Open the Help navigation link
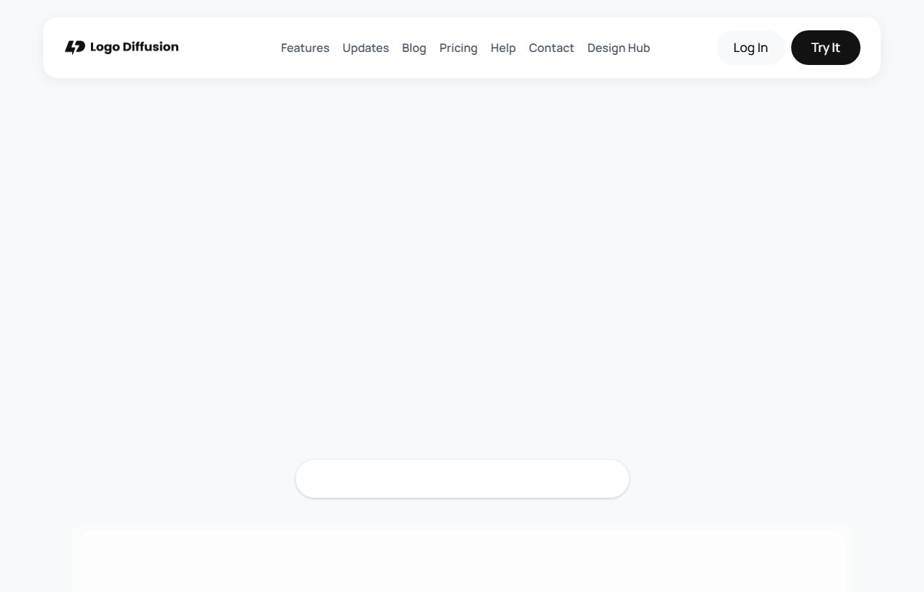Screen dimensions: 924x592 pyautogui.click(x=503, y=48)
